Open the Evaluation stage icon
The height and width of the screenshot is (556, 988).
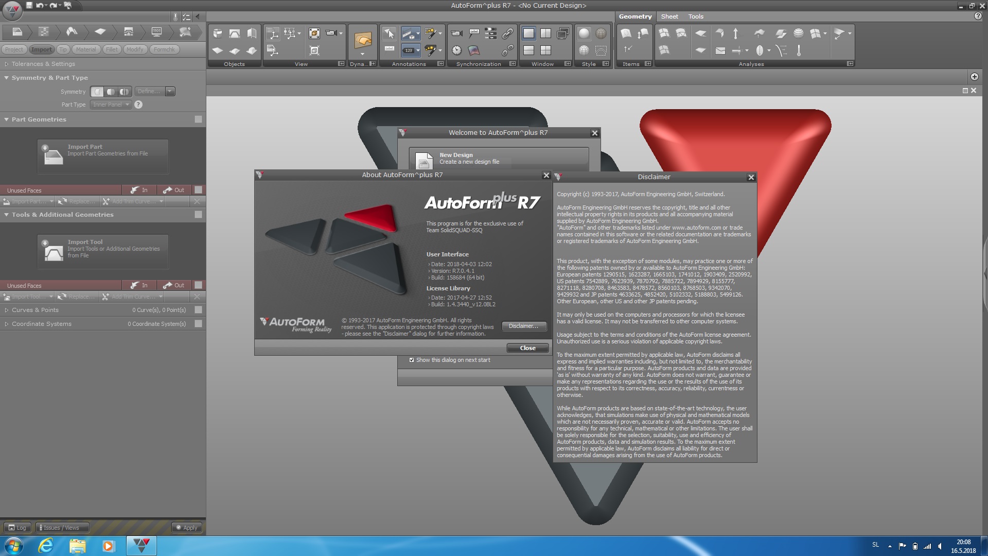185,32
